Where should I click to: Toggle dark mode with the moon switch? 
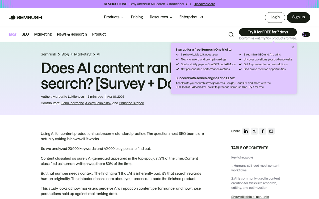pos(306,34)
